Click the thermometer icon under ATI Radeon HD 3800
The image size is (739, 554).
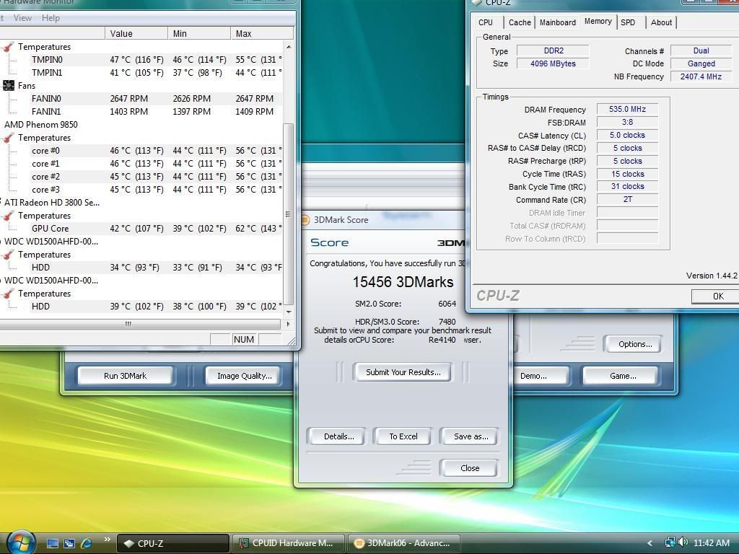click(9, 215)
